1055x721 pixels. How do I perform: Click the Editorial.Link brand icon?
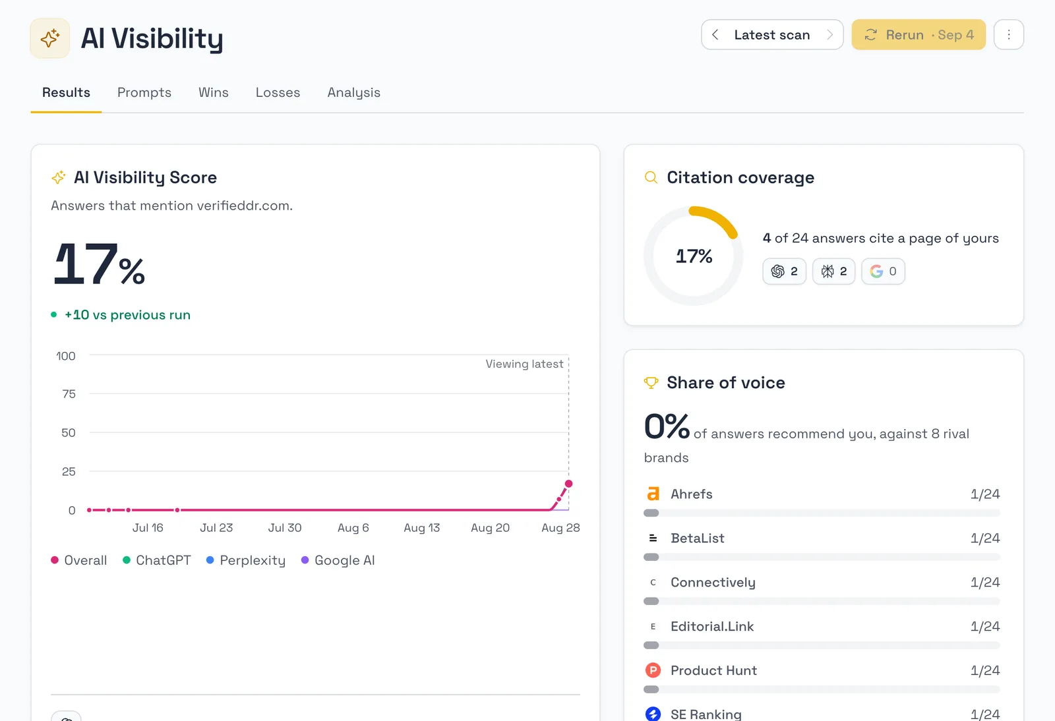click(x=653, y=626)
